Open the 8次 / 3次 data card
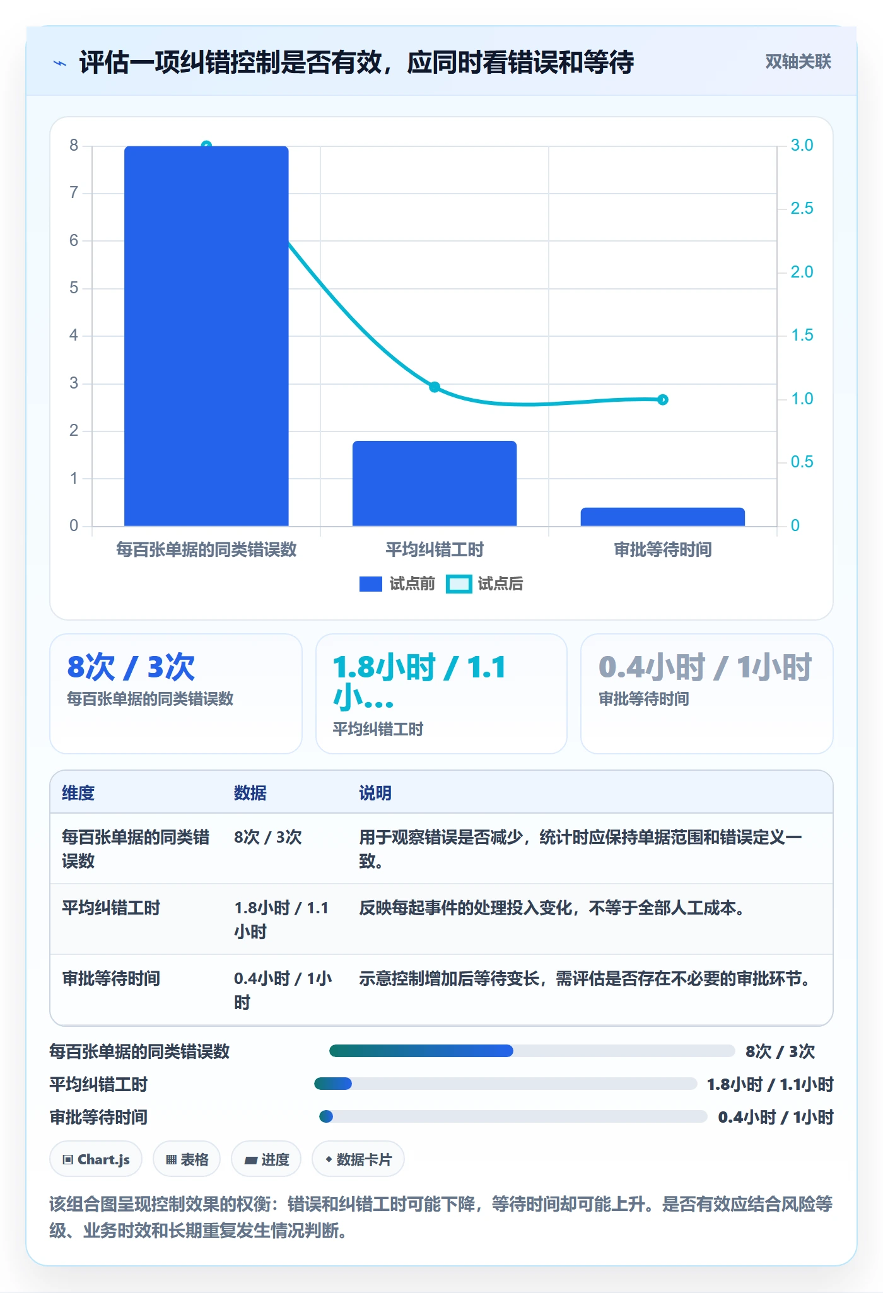Screen dimensions: 883x1293 pos(176,693)
